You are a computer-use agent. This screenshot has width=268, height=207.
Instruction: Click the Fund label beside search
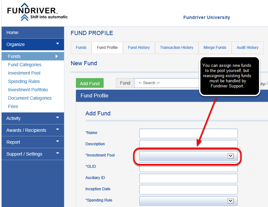(125, 83)
